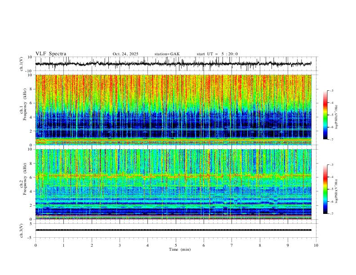356x275 pixels.
Task: Click the "station=GAK" header label
Action: click(x=167, y=54)
